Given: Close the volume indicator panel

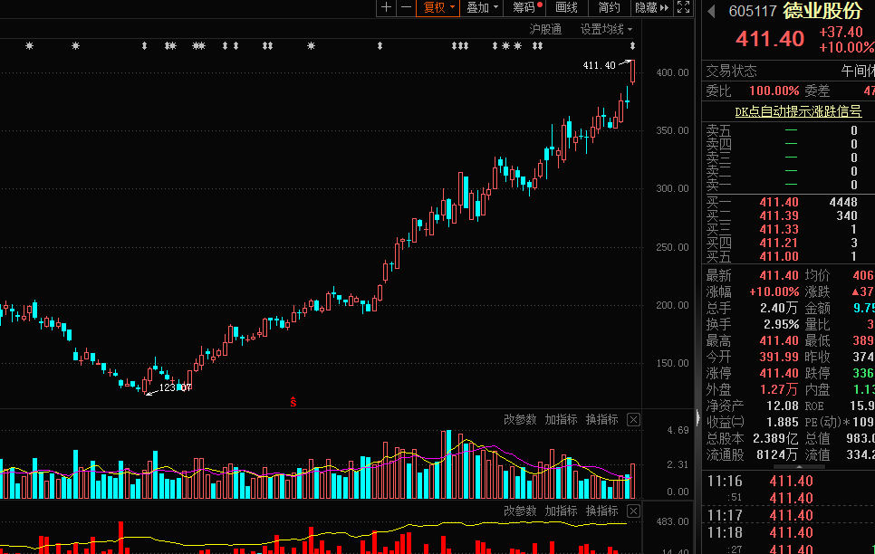Looking at the screenshot, I should tap(633, 420).
